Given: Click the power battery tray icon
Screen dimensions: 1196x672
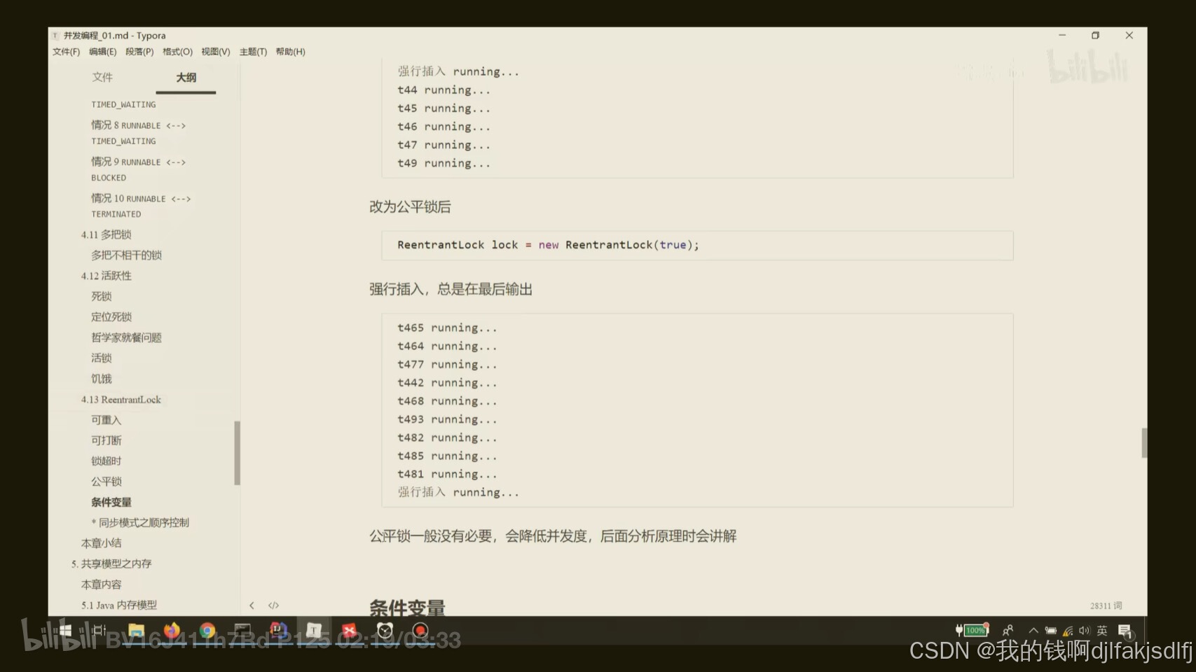Looking at the screenshot, I should pos(1050,631).
